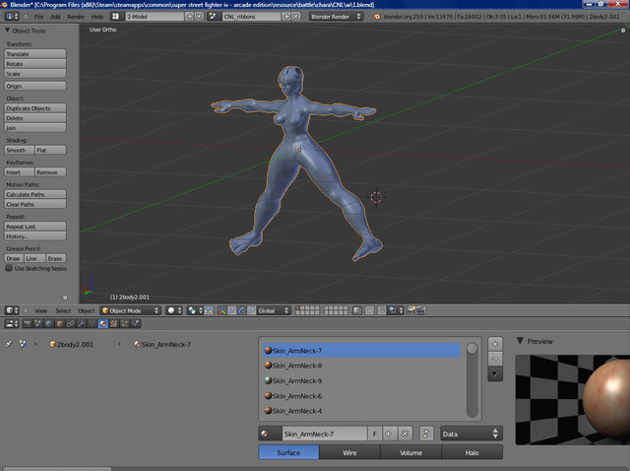Open the Object Data tab icon
Screen dimensions: 630x471
pyautogui.click(x=92, y=324)
